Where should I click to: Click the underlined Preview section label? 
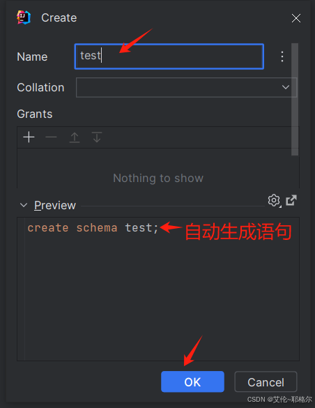tap(55, 205)
